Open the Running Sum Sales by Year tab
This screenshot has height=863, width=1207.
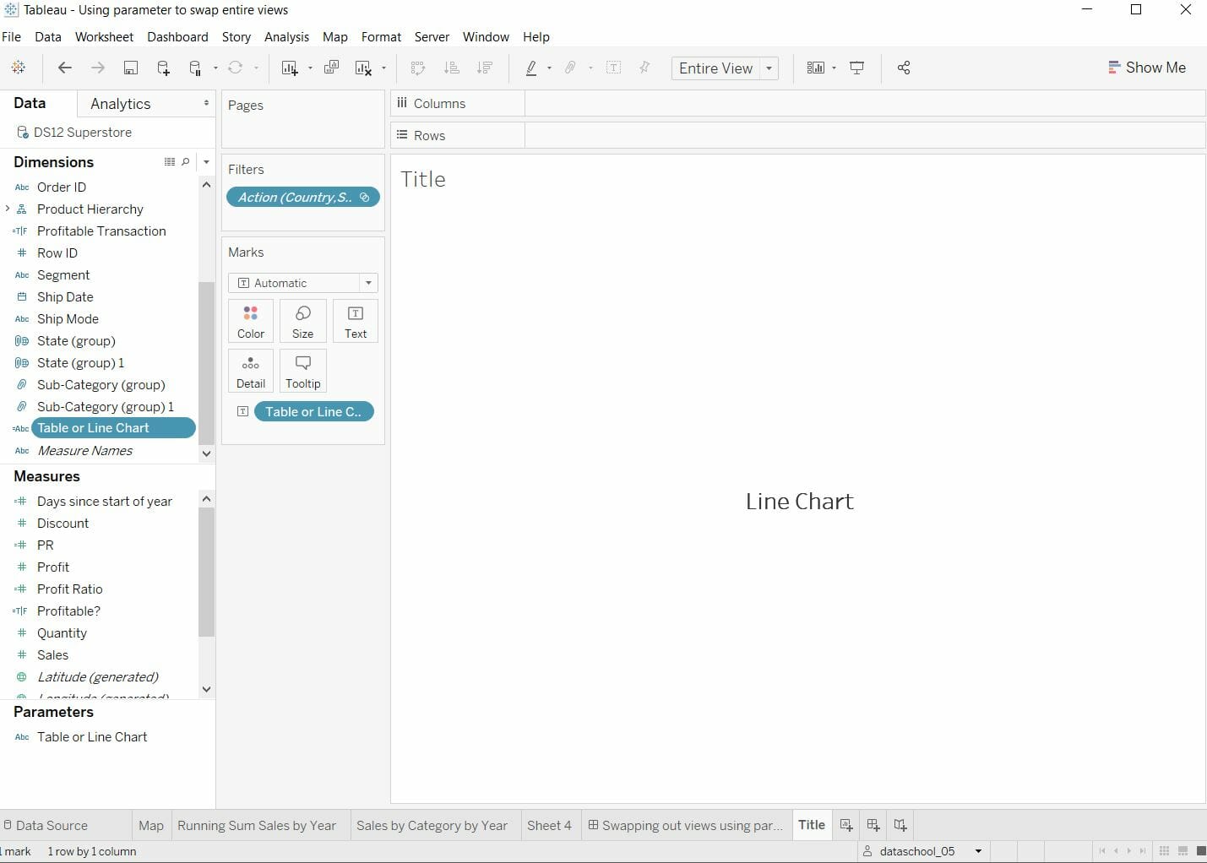(x=257, y=825)
